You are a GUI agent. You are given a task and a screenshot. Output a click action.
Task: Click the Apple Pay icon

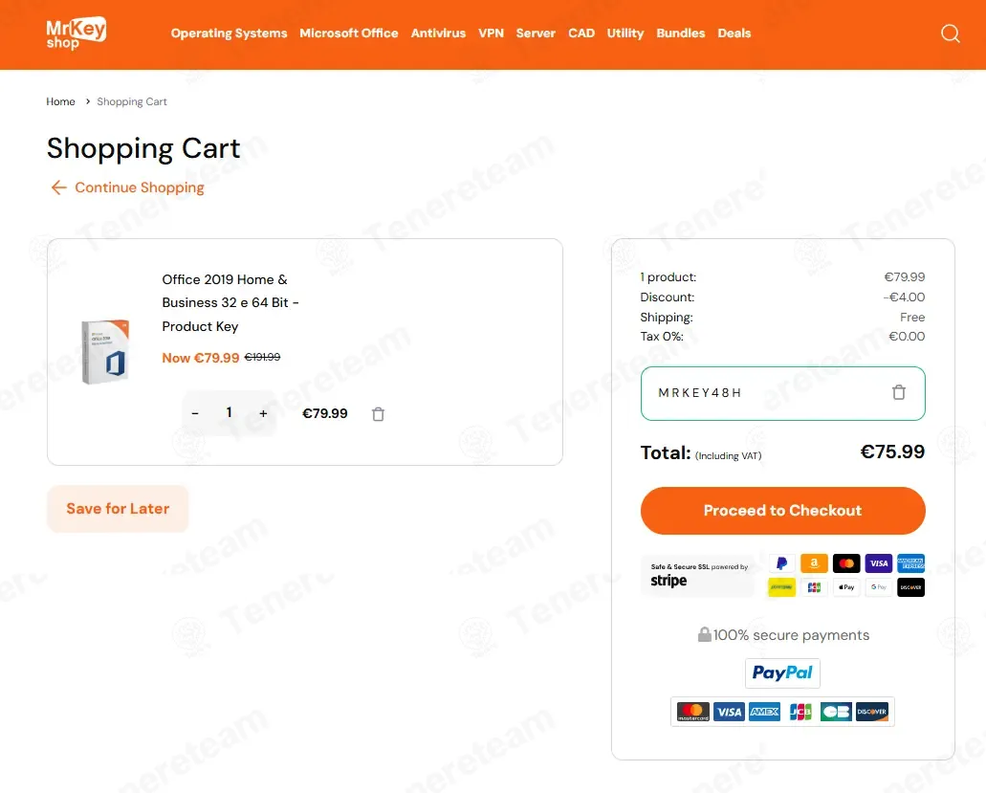(x=845, y=587)
